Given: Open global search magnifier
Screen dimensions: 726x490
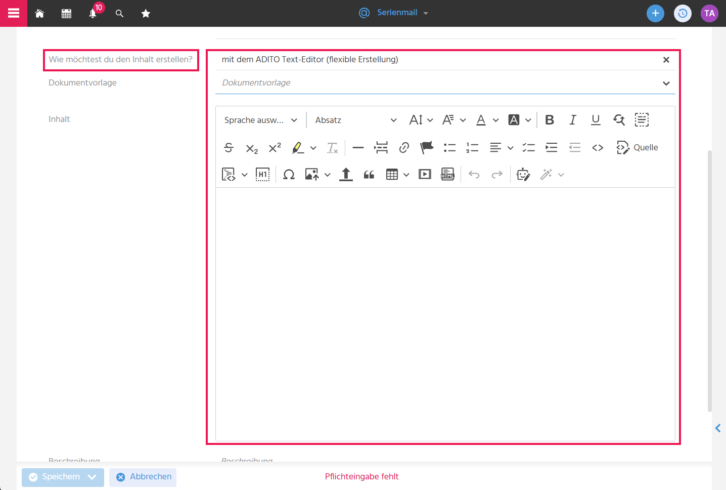Looking at the screenshot, I should click(x=119, y=14).
